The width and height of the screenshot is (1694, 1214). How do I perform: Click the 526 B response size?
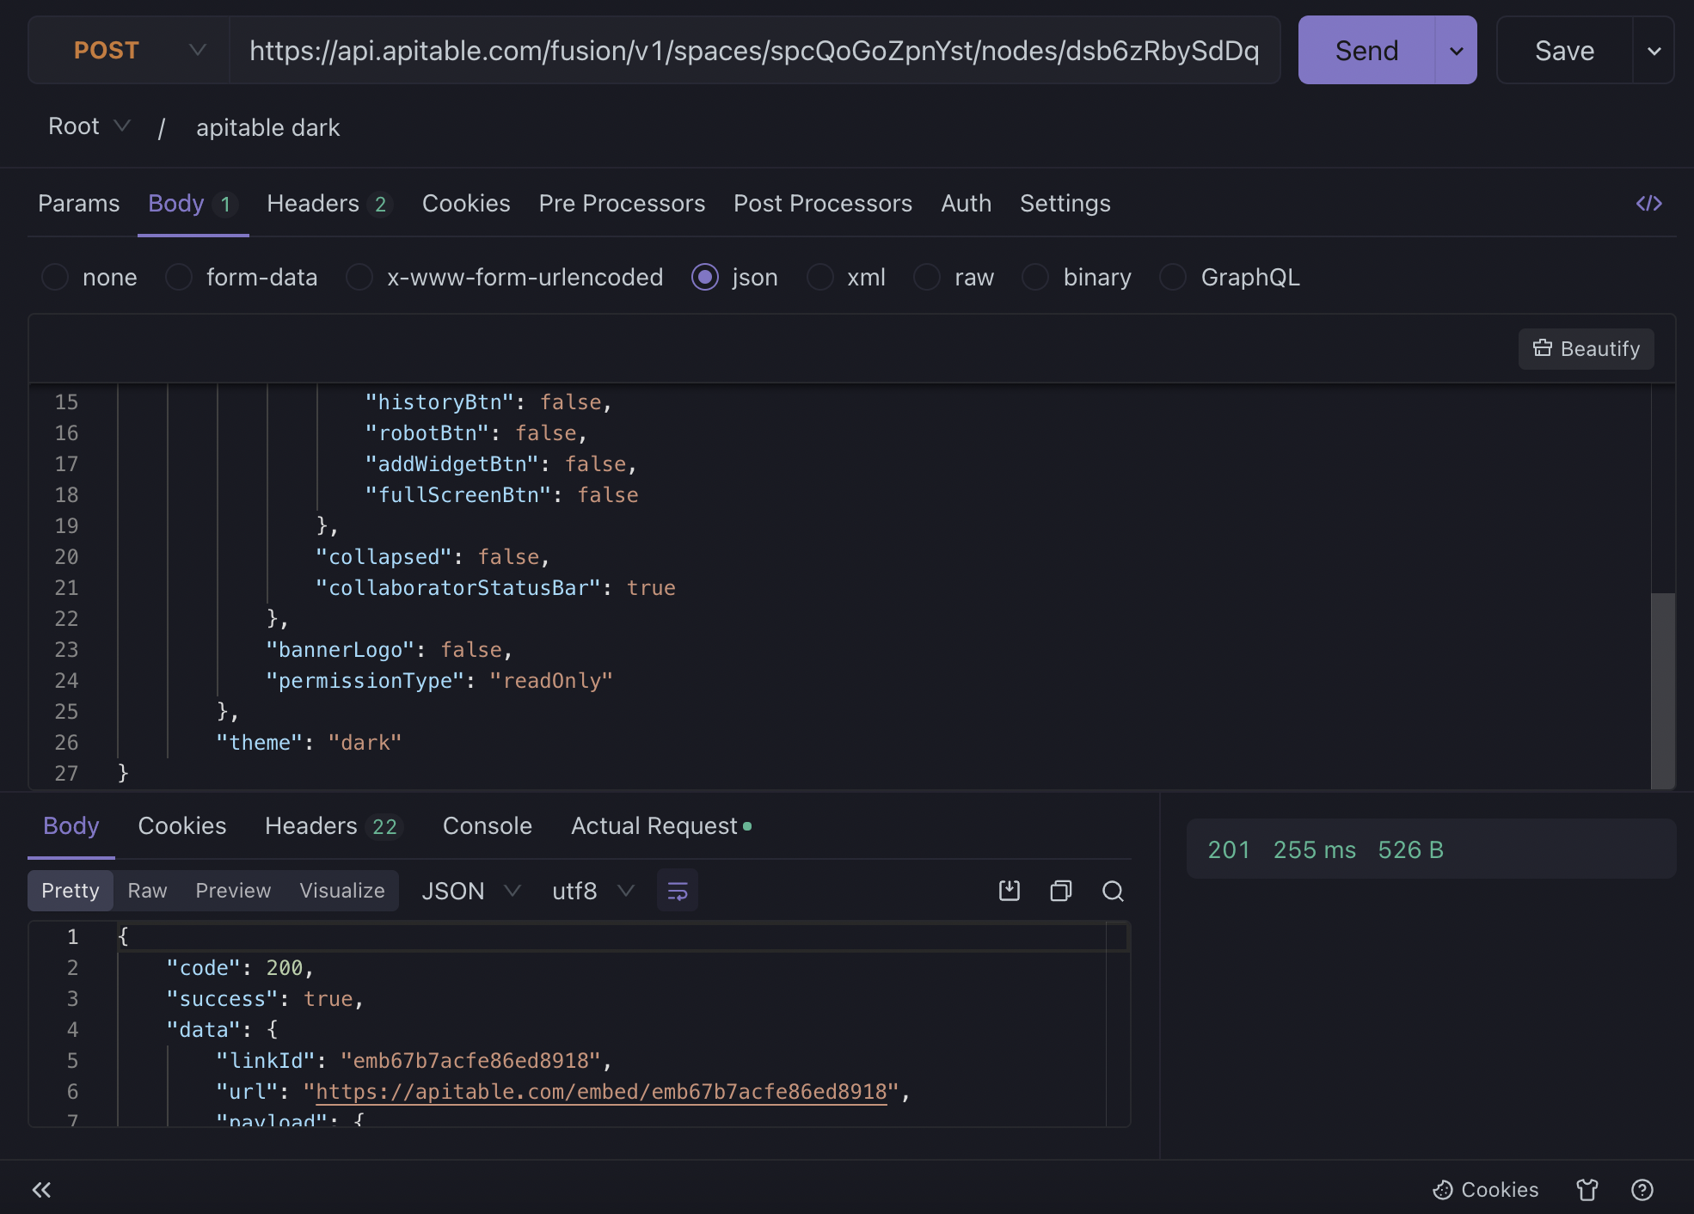[1410, 850]
